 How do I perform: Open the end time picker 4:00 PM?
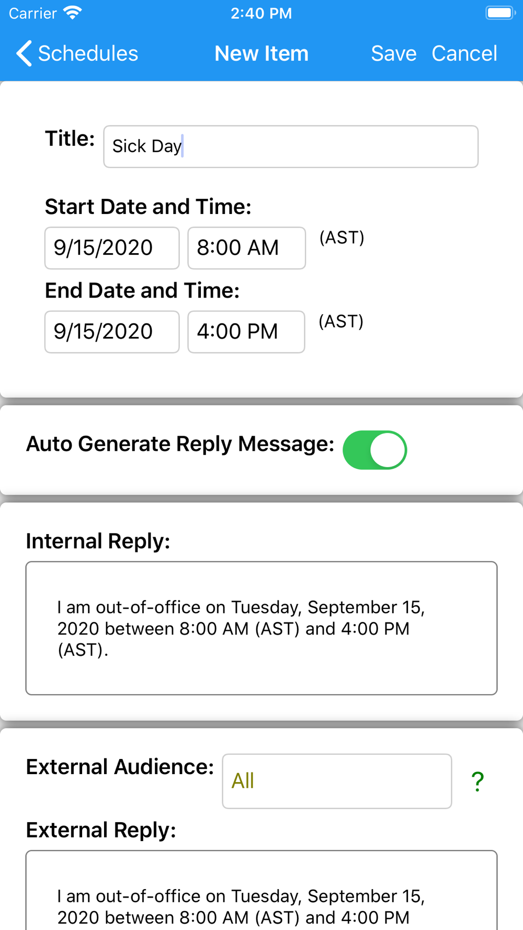[x=246, y=332]
